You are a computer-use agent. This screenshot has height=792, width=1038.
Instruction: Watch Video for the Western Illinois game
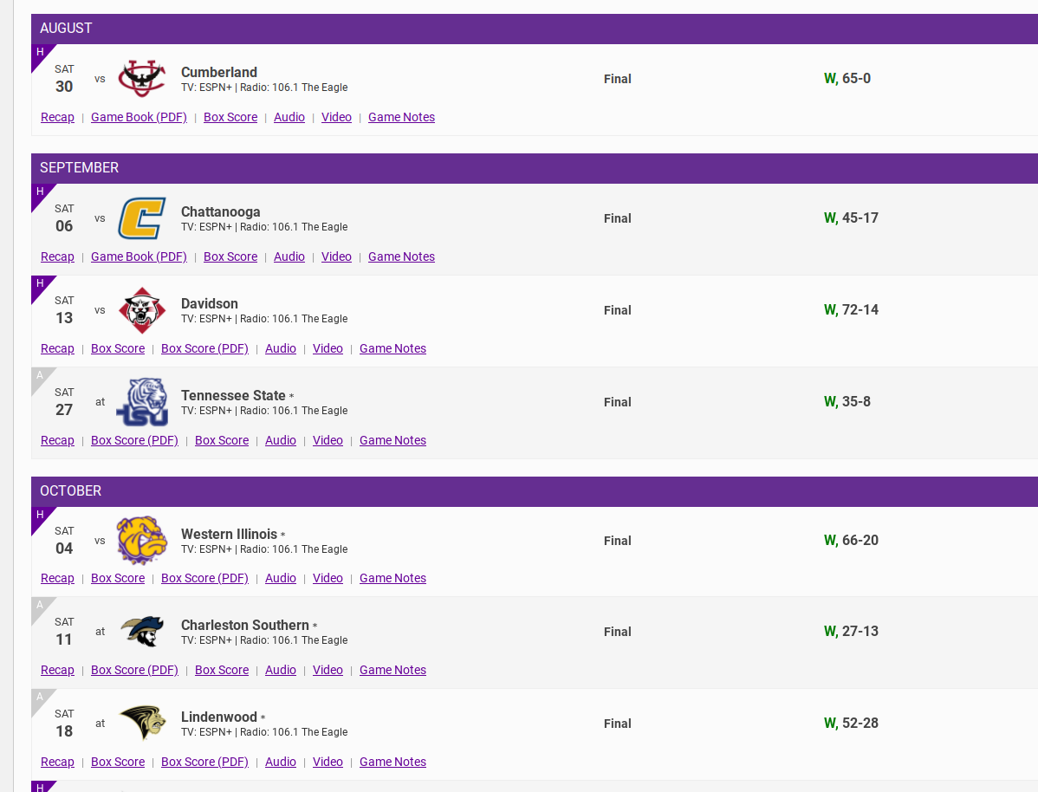(x=328, y=578)
